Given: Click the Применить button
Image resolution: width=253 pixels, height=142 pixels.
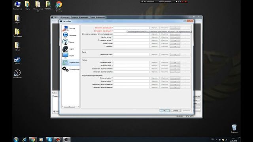Looking at the screenshot, I should 186,111.
